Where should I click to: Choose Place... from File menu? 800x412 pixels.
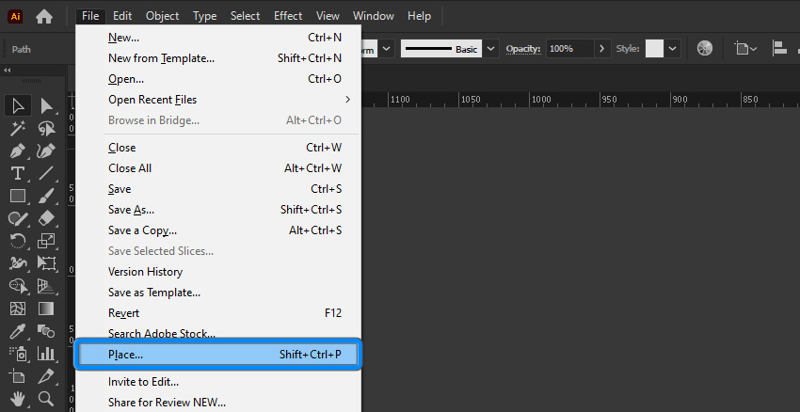217,355
